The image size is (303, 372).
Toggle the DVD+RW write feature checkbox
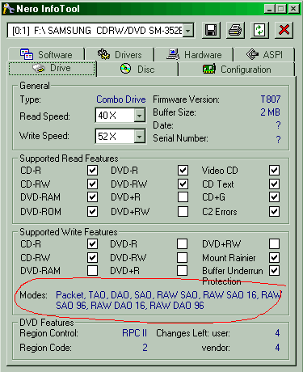click(x=274, y=244)
